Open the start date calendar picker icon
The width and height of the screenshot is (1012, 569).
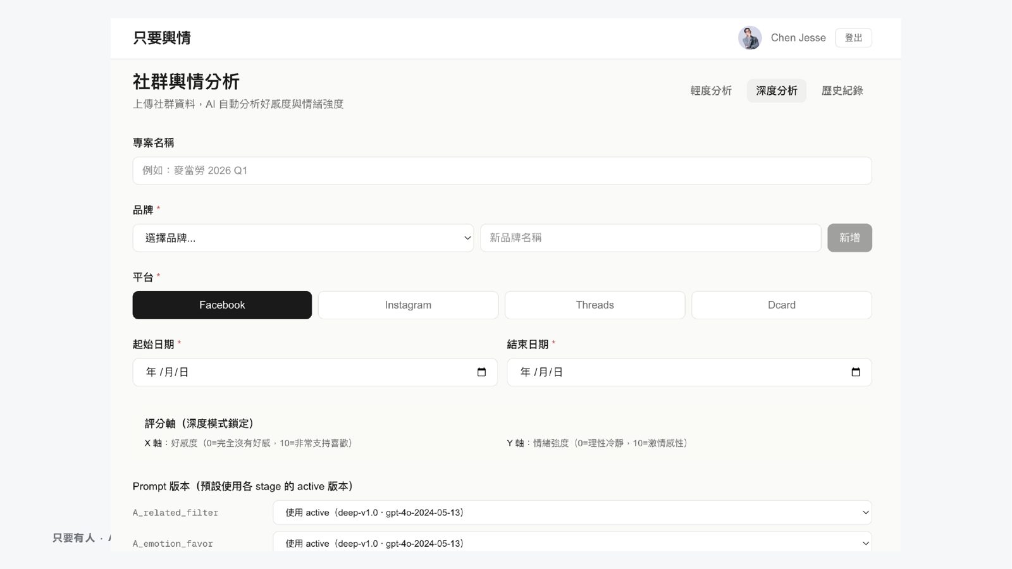pyautogui.click(x=481, y=372)
